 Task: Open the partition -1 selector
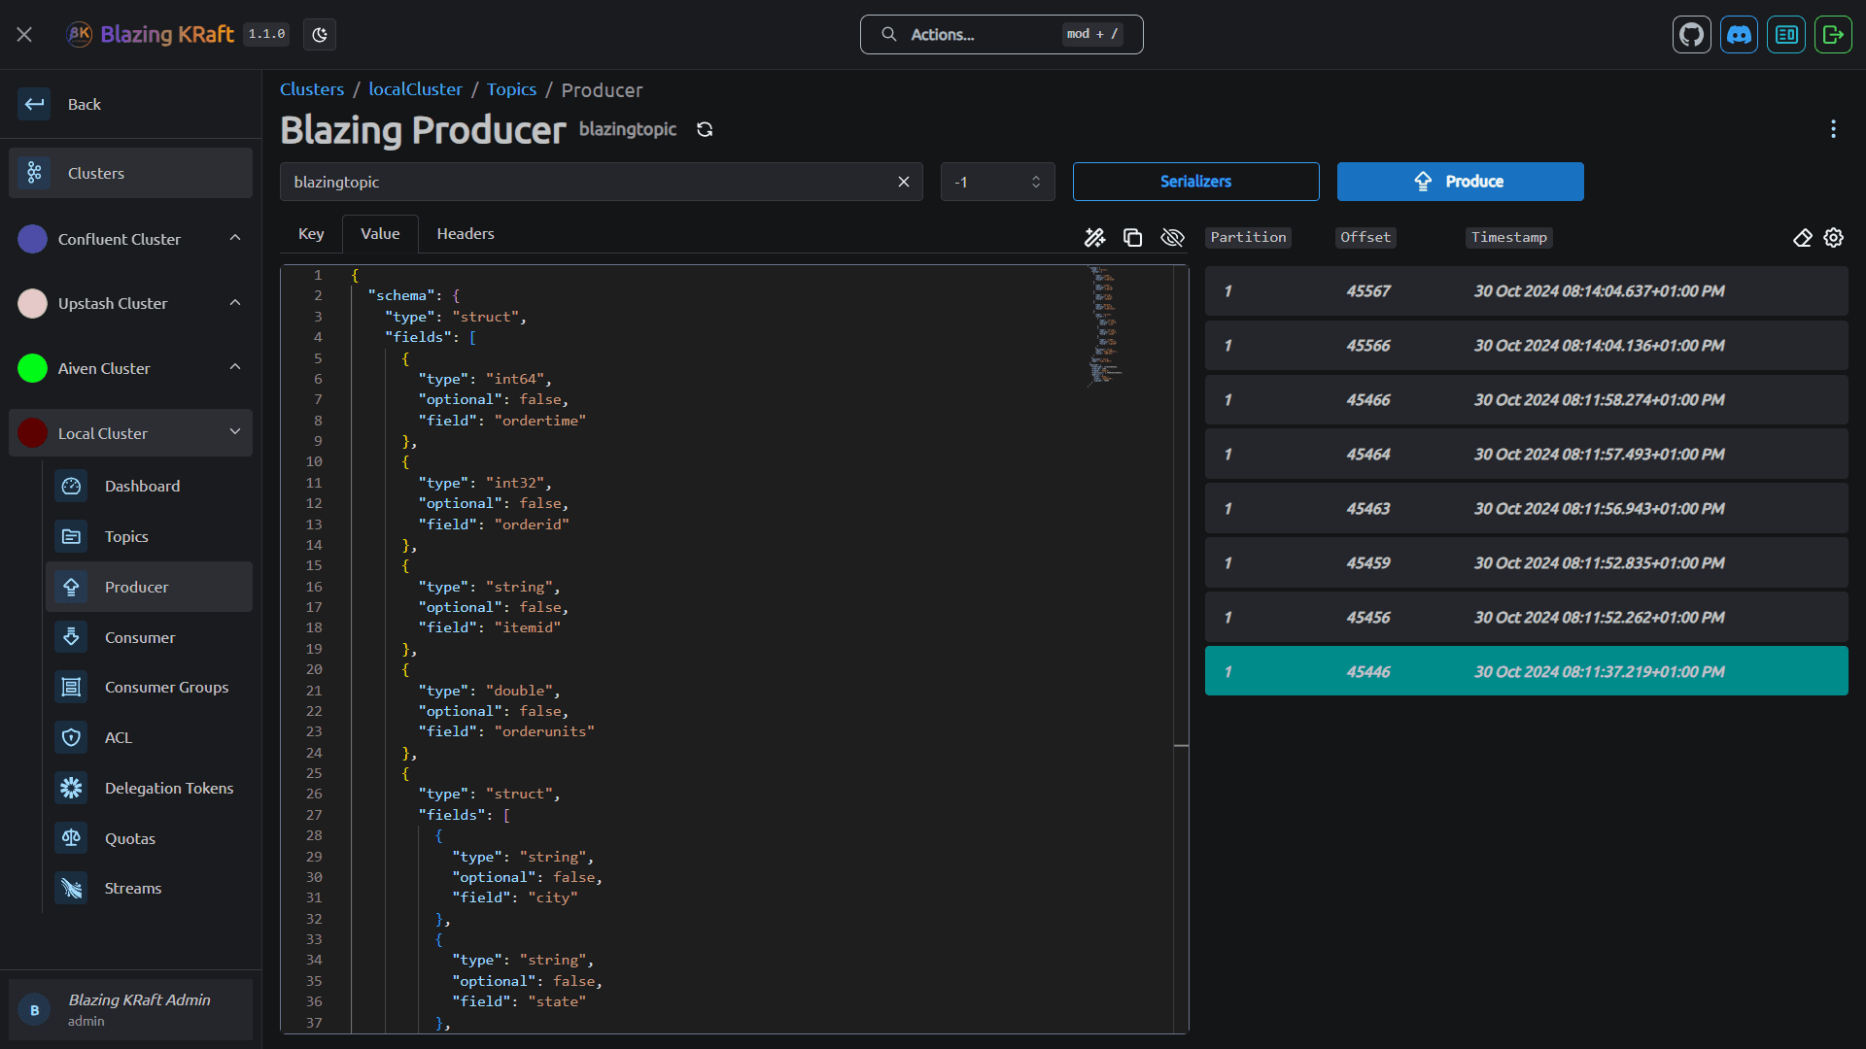click(x=998, y=182)
